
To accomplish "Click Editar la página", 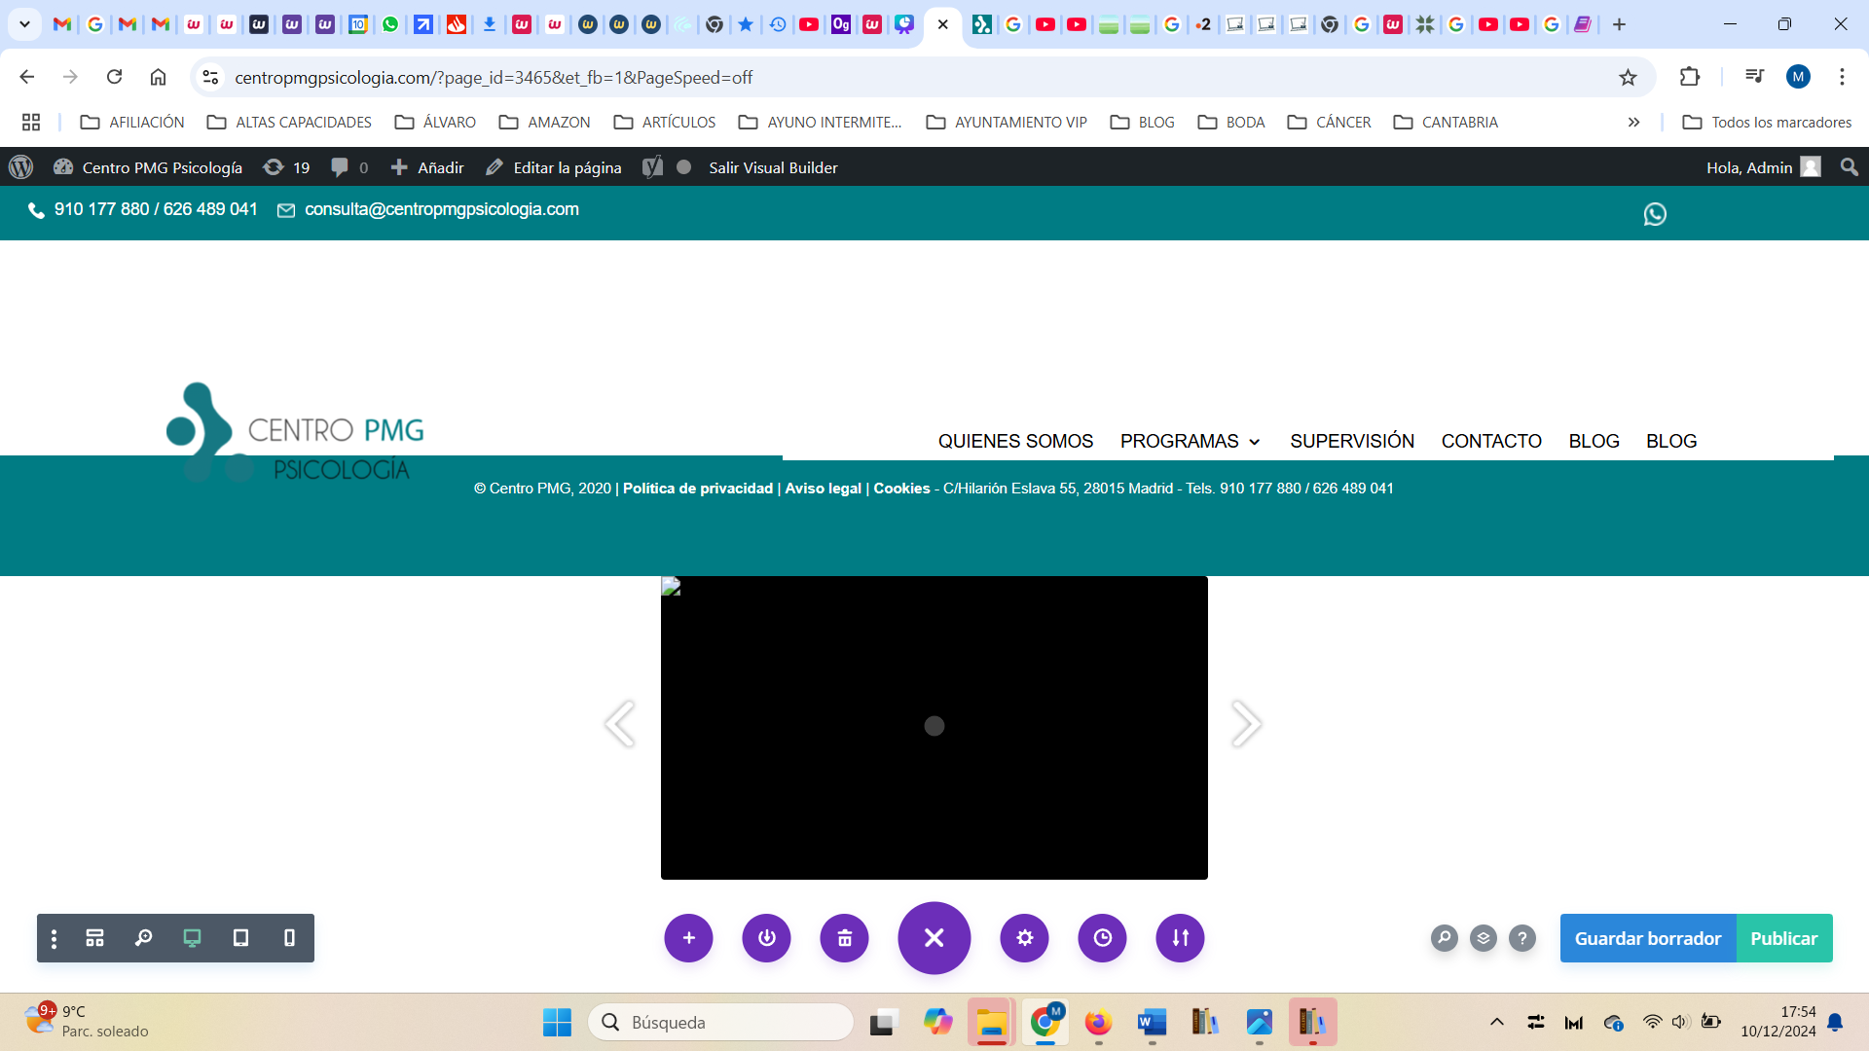I will (x=554, y=167).
